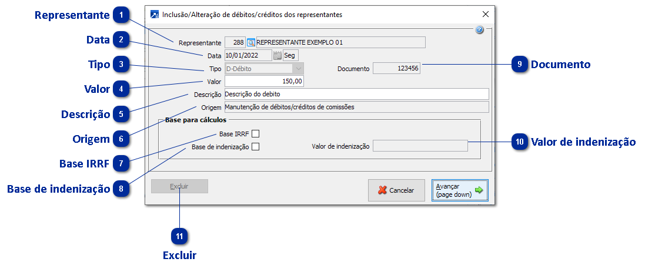This screenshot has width=645, height=272.
Task: Click the Avançar (page down) button
Action: pos(460,190)
